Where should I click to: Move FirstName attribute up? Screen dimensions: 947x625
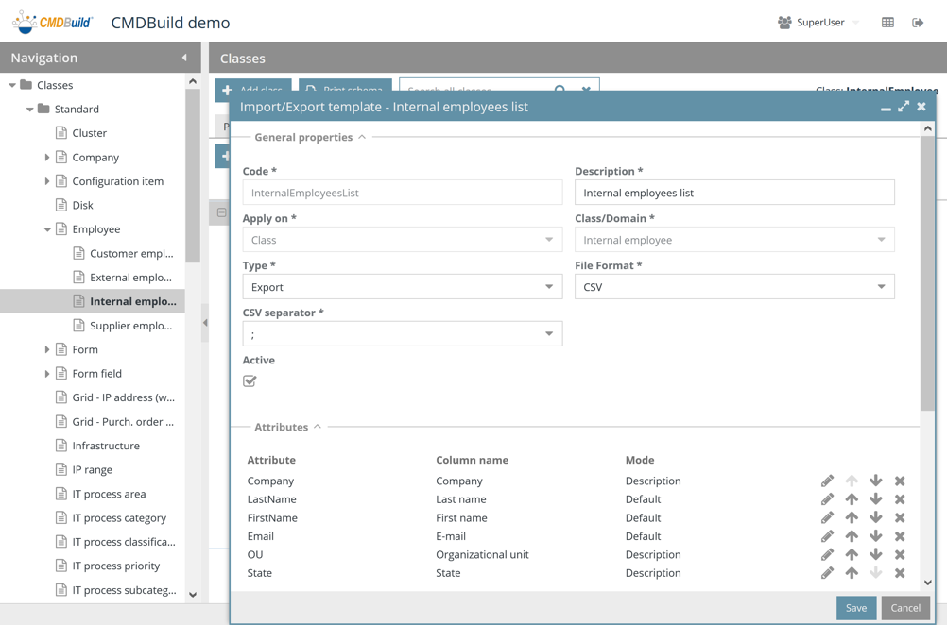[852, 518]
